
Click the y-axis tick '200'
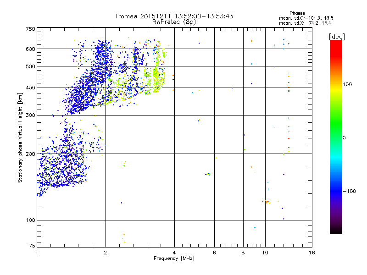(30, 154)
